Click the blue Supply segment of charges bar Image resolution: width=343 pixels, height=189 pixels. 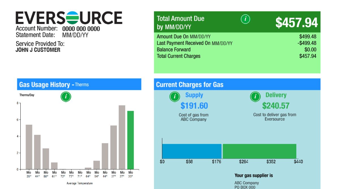click(x=192, y=151)
